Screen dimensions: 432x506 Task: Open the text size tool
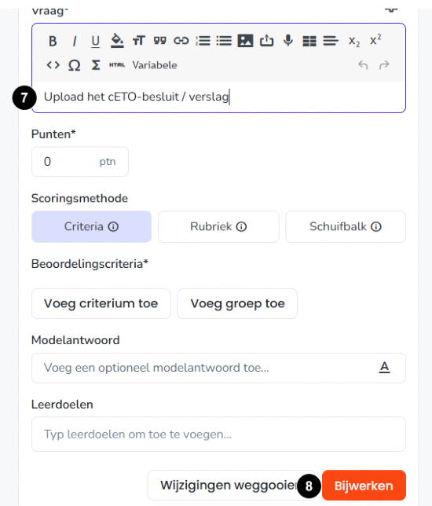click(x=139, y=41)
